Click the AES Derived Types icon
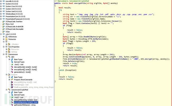Viewport: 172px width, 106px height. coord(12,62)
